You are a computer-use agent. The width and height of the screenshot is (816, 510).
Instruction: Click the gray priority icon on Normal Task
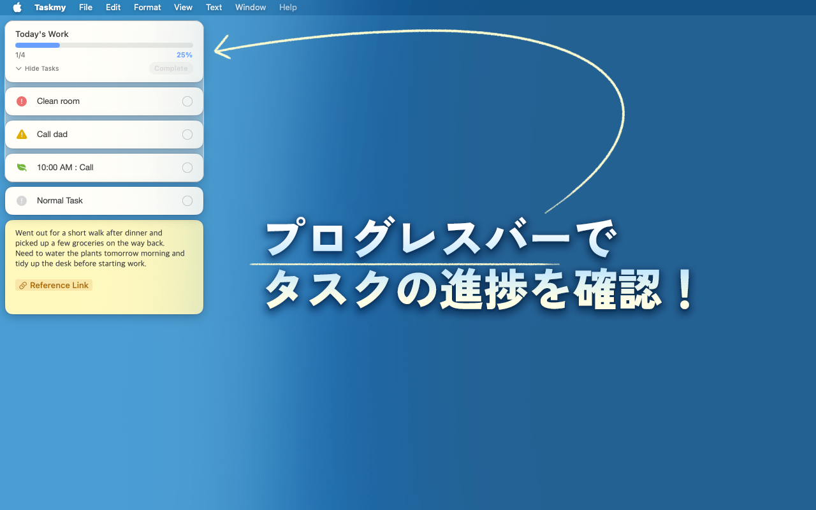pyautogui.click(x=22, y=201)
